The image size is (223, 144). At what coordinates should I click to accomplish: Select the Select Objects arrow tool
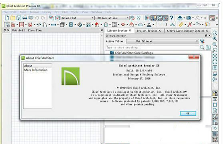click(x=7, y=25)
